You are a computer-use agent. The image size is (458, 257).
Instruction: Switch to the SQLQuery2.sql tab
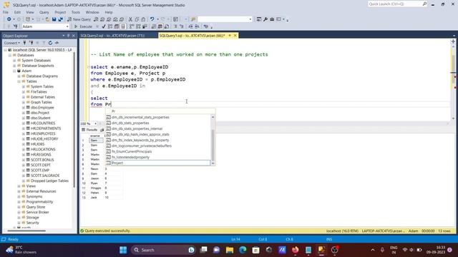pyautogui.click(x=112, y=36)
